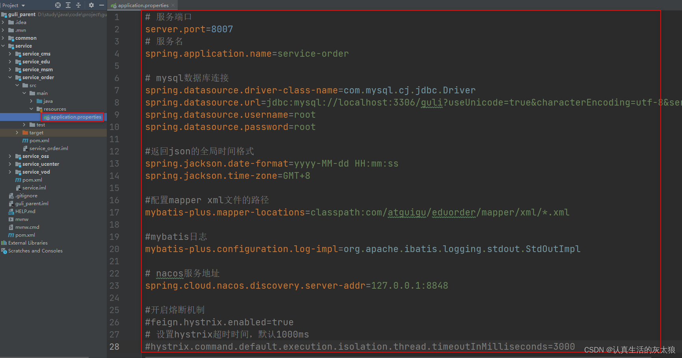
Task: Click the target folder orange icon
Action: pyautogui.click(x=25, y=133)
